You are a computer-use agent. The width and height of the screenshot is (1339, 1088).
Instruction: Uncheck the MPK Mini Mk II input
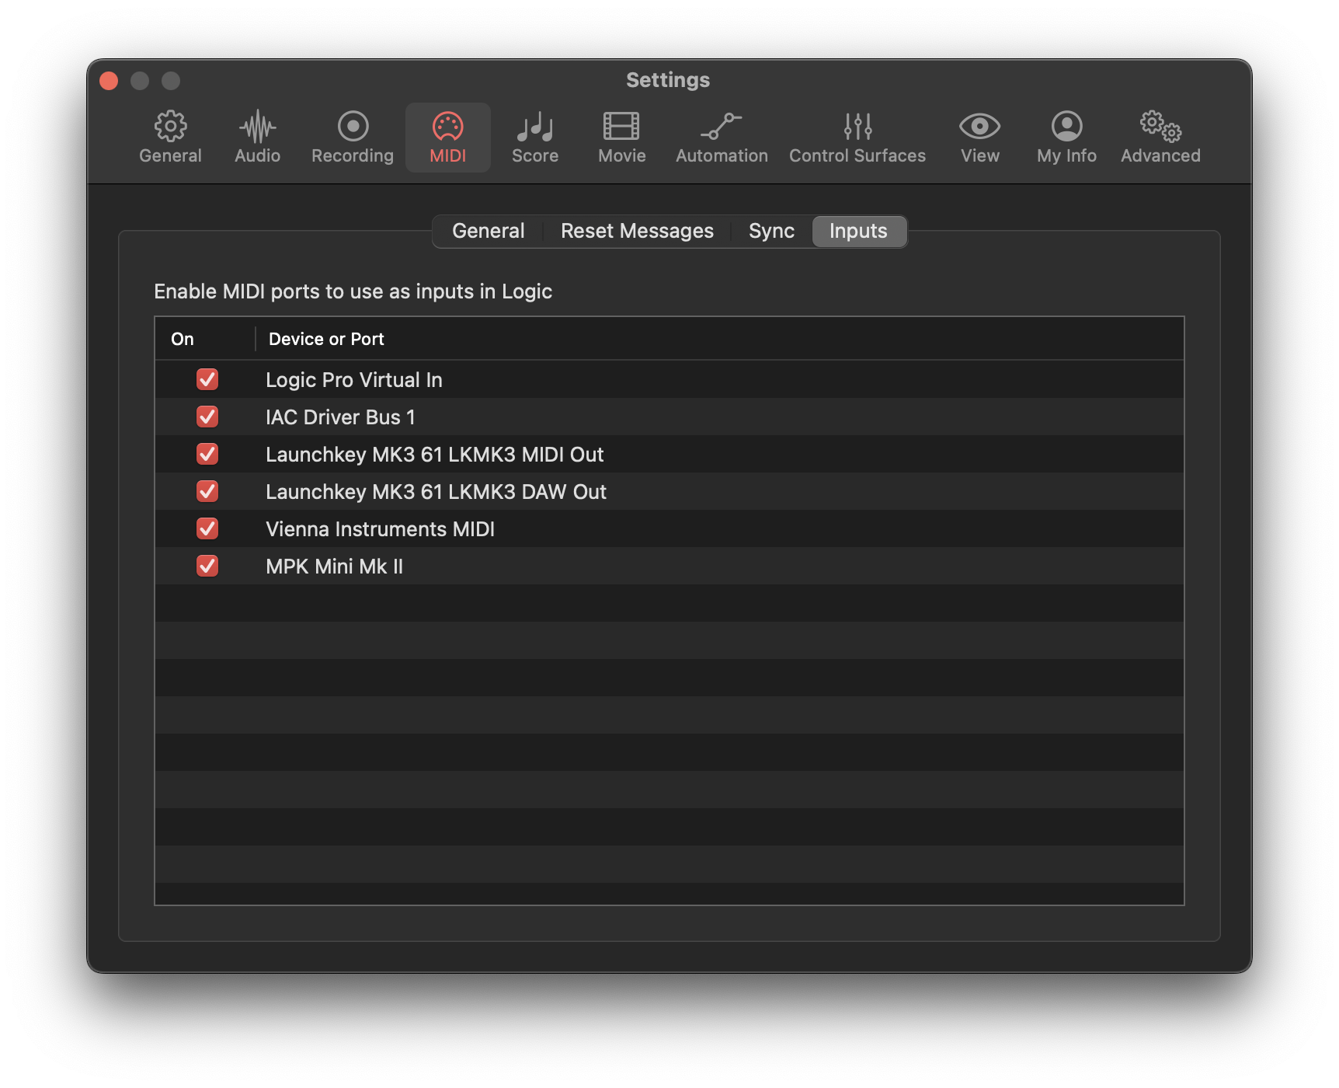tap(207, 567)
